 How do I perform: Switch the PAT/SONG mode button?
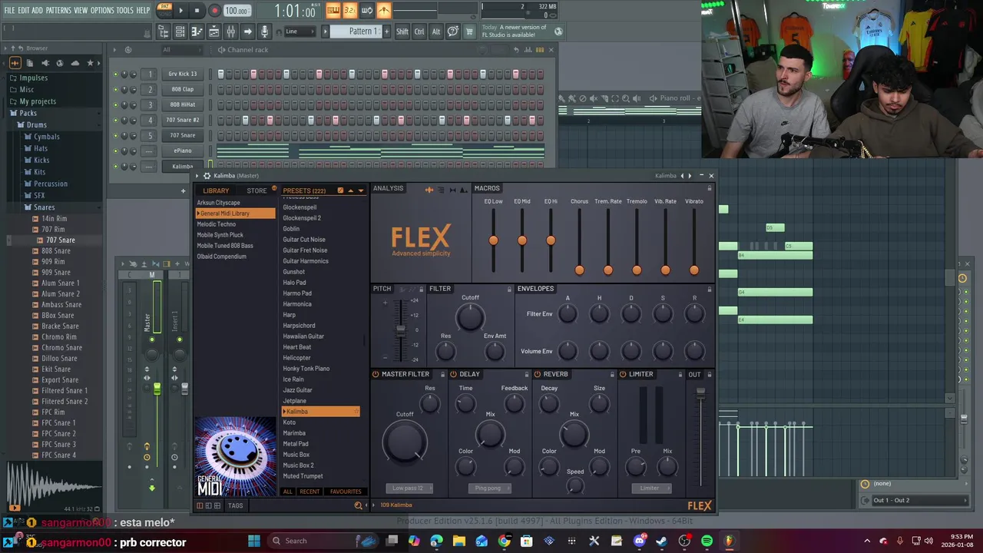coord(164,10)
